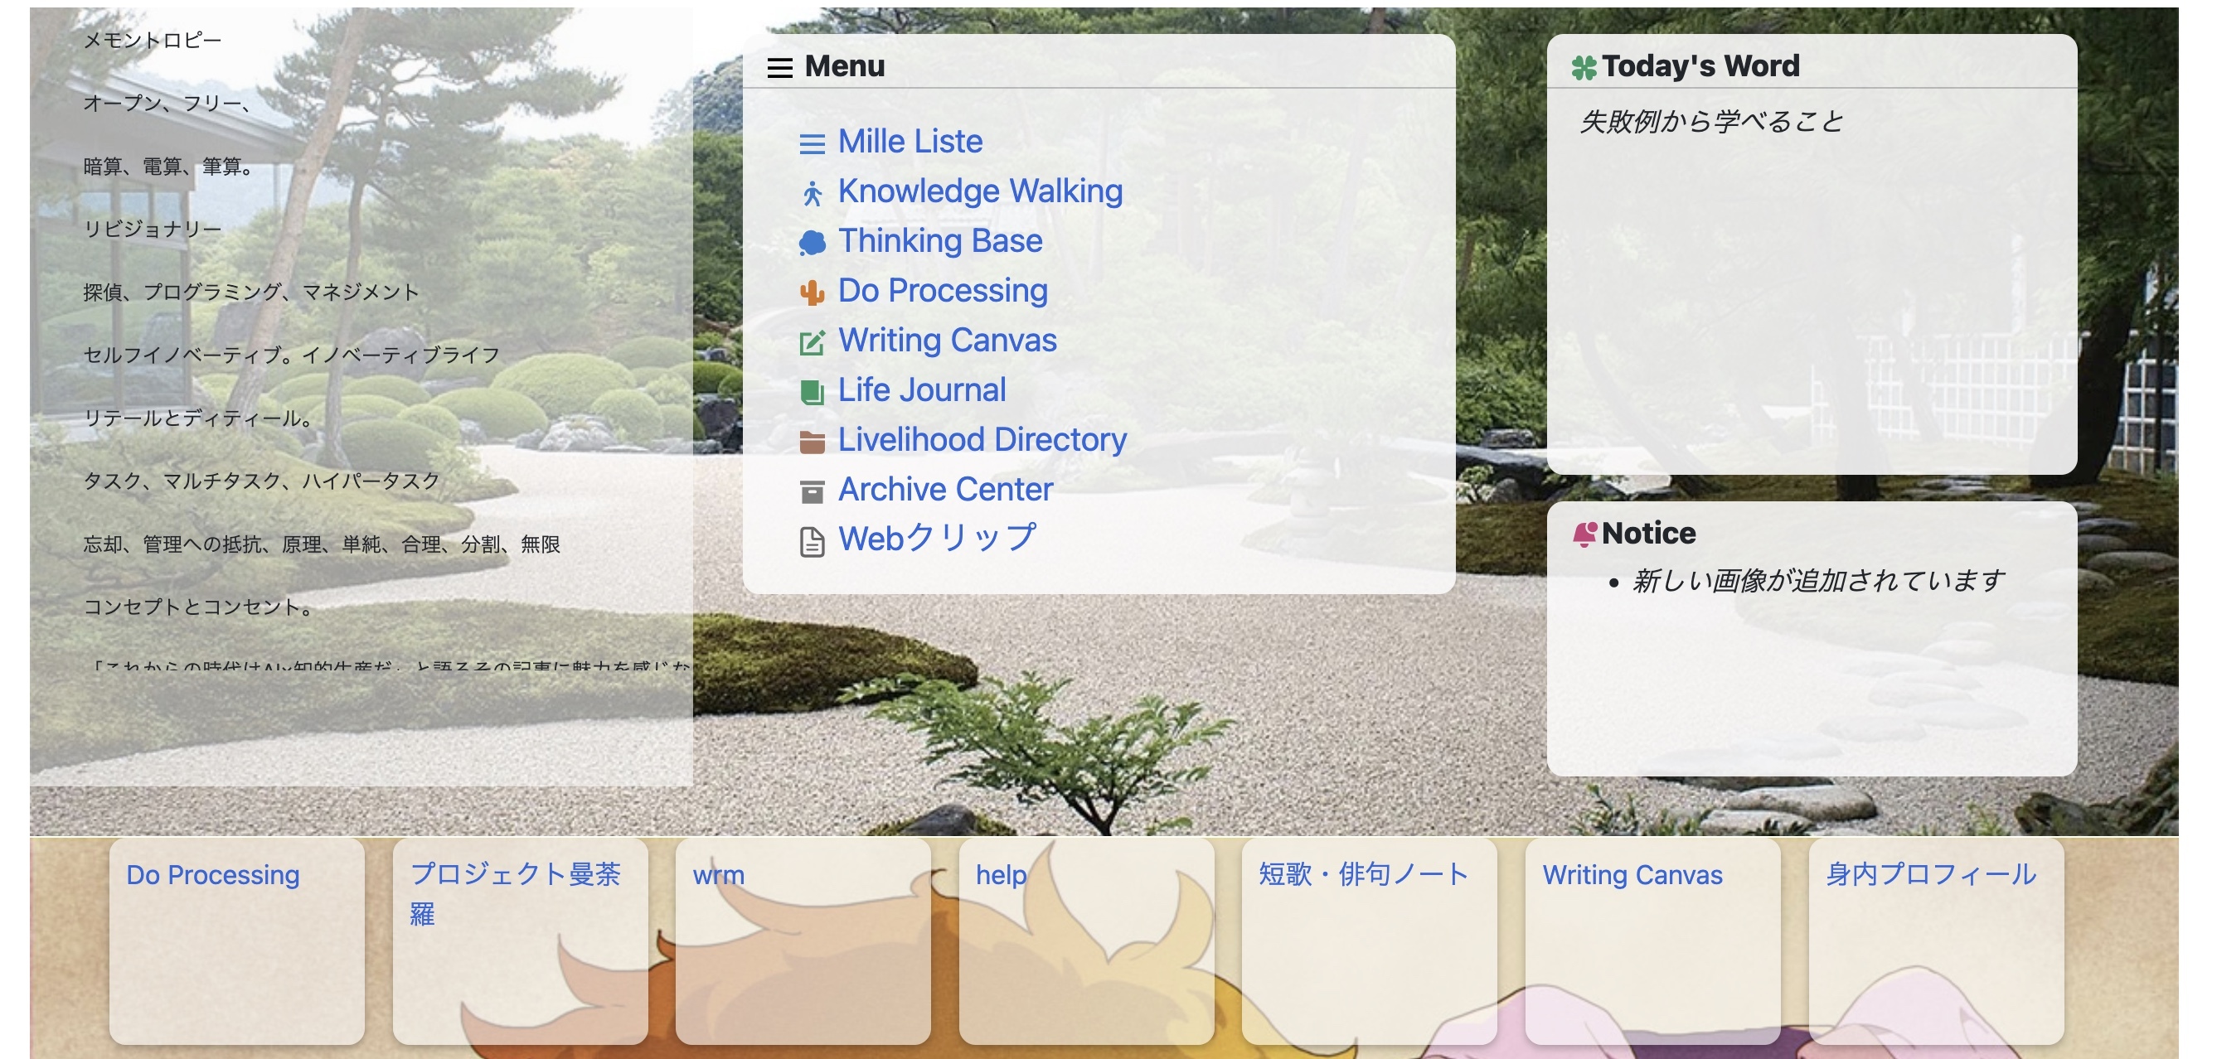Click the archive box icon

click(812, 491)
